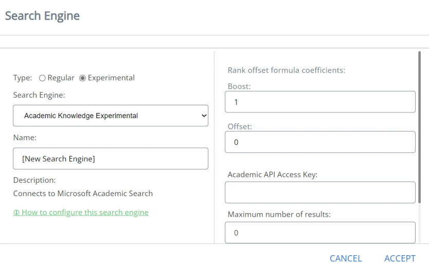This screenshot has height=267, width=429.
Task: Click the Name field containing [New Search Engine]
Action: point(110,159)
